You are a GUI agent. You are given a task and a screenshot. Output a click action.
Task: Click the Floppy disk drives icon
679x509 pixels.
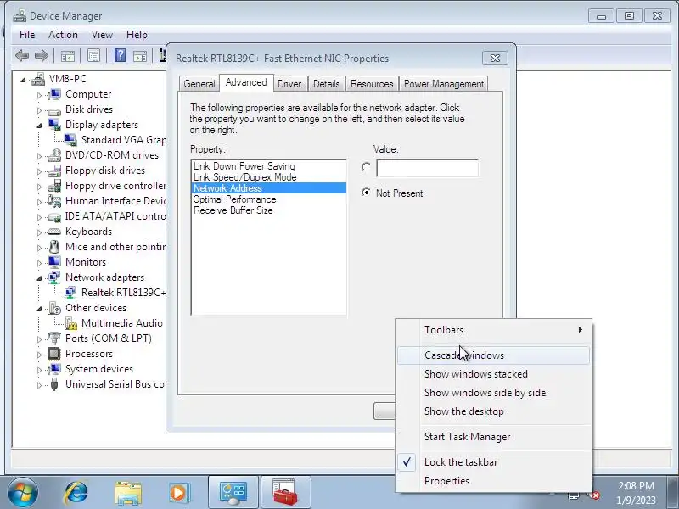click(54, 171)
